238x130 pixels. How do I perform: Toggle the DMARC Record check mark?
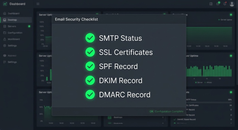(x=90, y=95)
